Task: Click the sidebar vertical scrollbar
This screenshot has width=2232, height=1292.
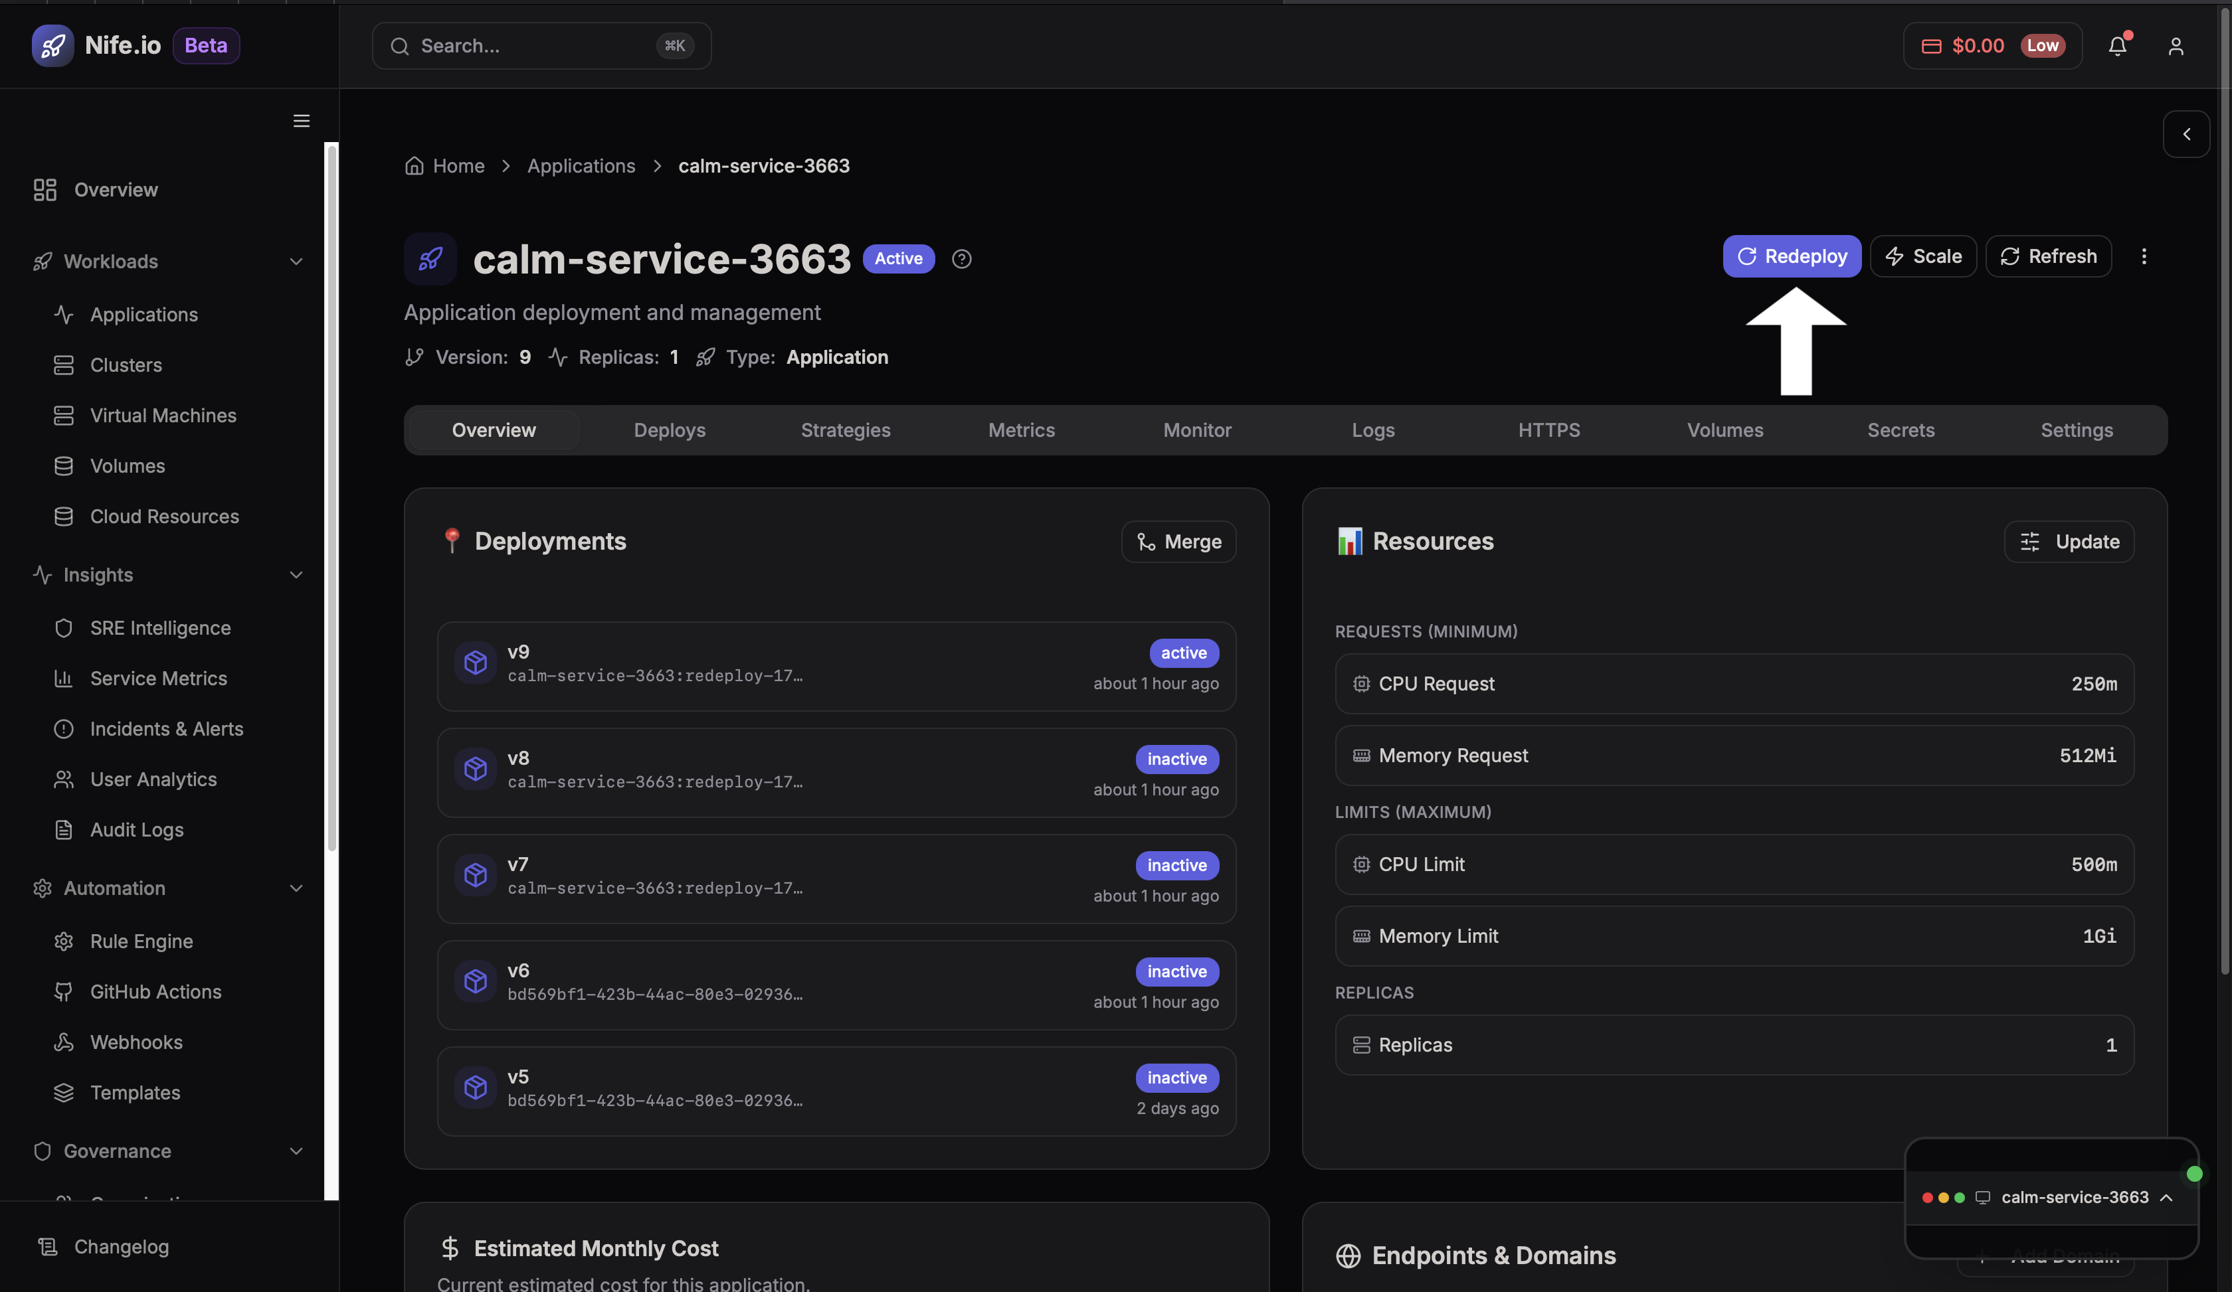Action: pyautogui.click(x=331, y=495)
